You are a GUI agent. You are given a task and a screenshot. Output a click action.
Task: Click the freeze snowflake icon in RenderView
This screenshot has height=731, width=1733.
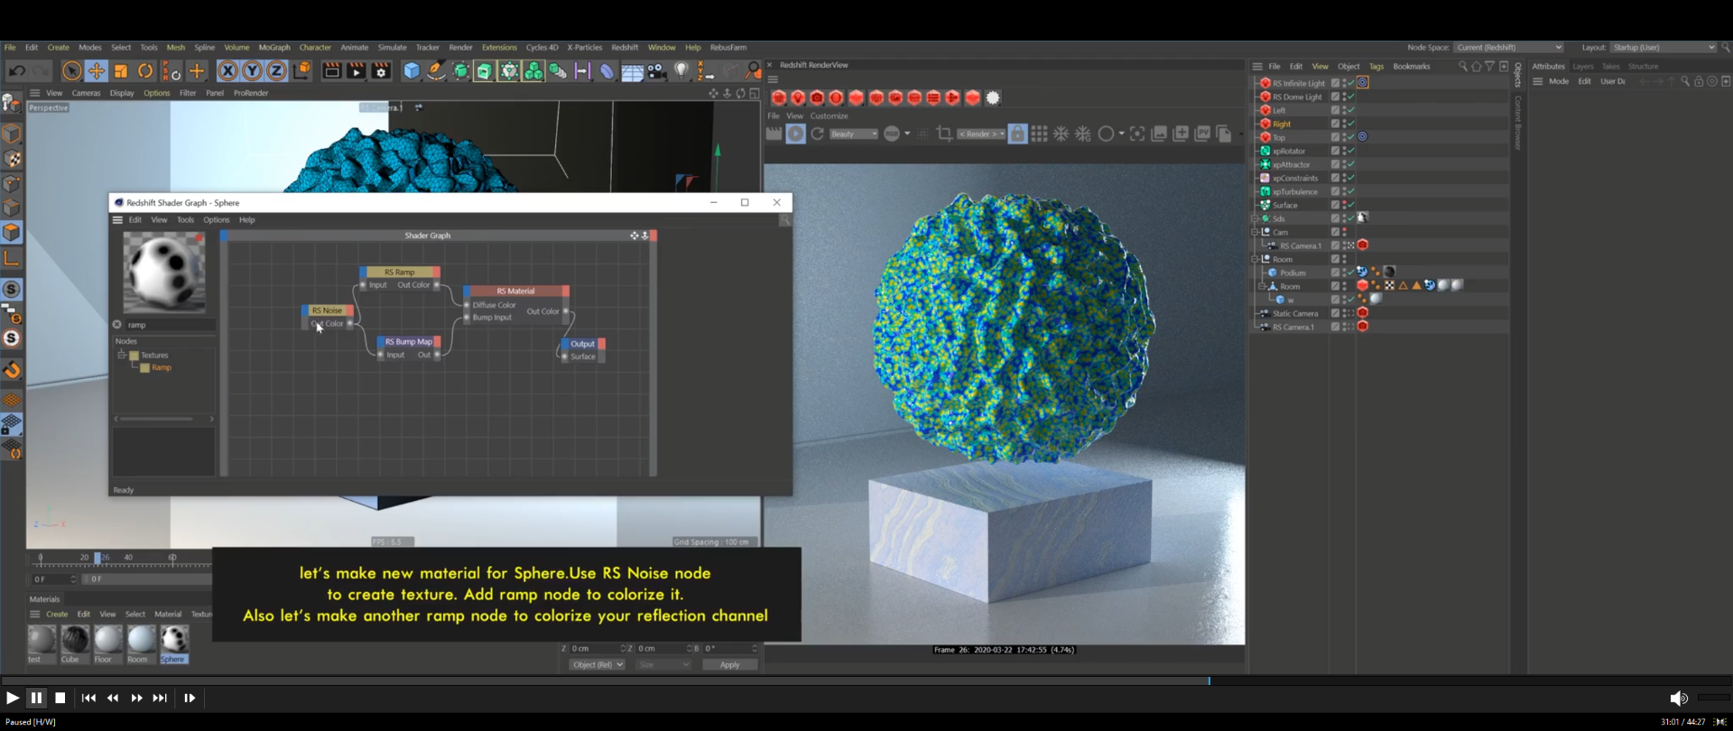[1061, 134]
